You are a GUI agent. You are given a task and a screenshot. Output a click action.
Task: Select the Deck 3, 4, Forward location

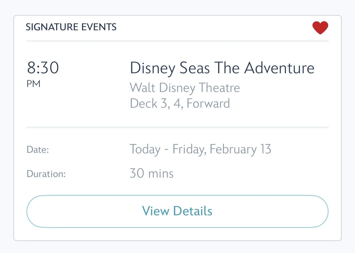(180, 104)
